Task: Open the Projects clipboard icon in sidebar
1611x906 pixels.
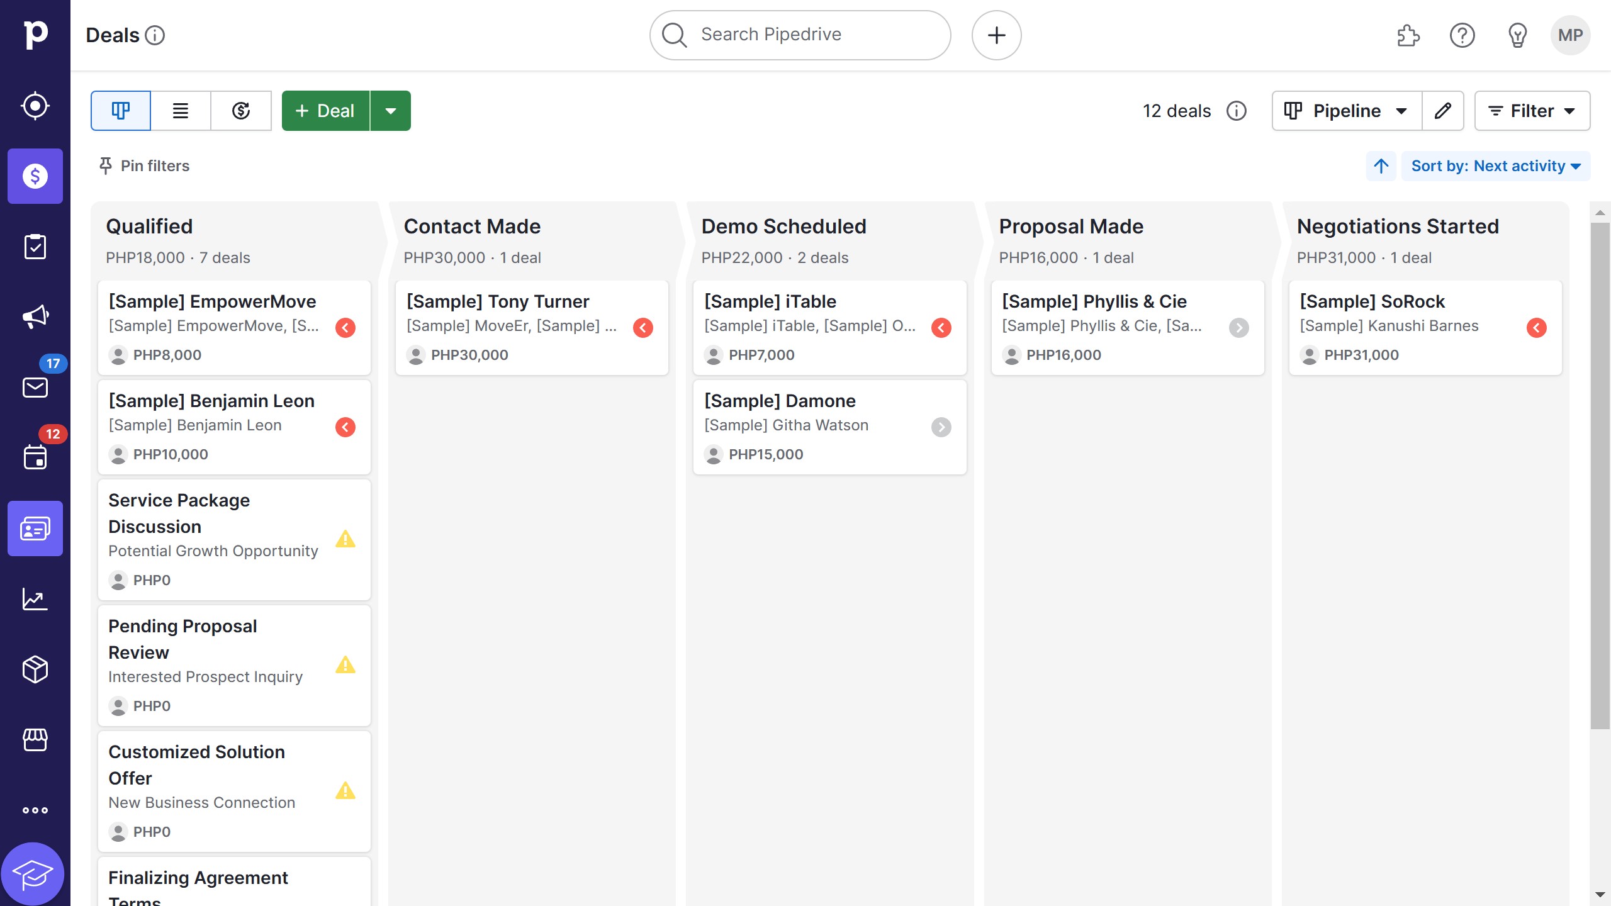Action: tap(35, 247)
